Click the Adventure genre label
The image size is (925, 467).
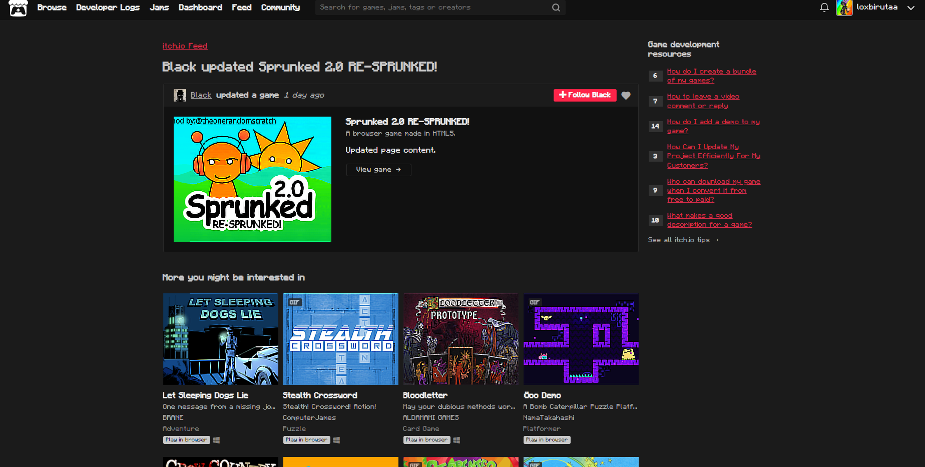coord(181,428)
